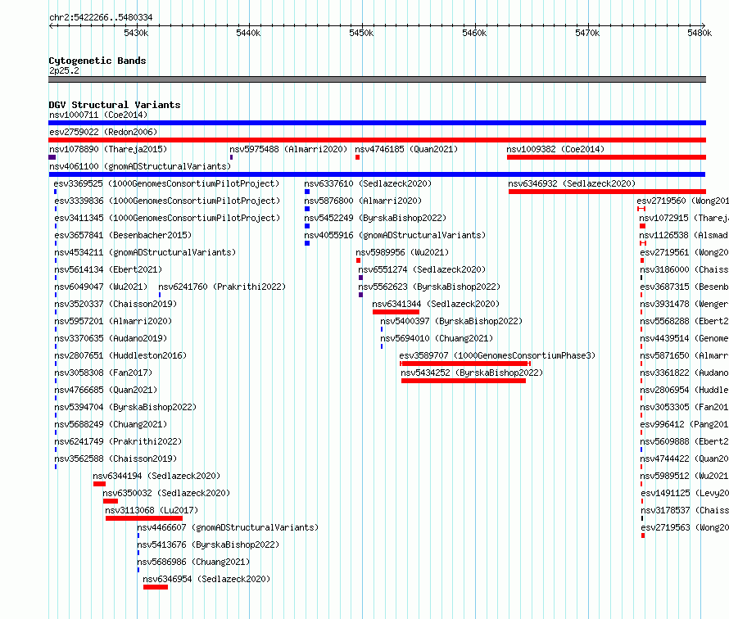Click nsv3562588 (Chaisson2019) label
This screenshot has height=619, width=729.
pyautogui.click(x=115, y=459)
